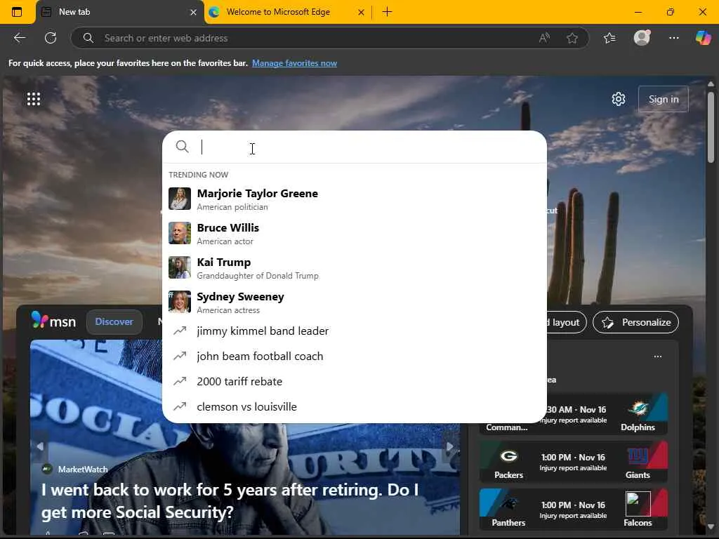The image size is (719, 539).
Task: Select Kai Trump trending suggestion
Action: click(355, 267)
